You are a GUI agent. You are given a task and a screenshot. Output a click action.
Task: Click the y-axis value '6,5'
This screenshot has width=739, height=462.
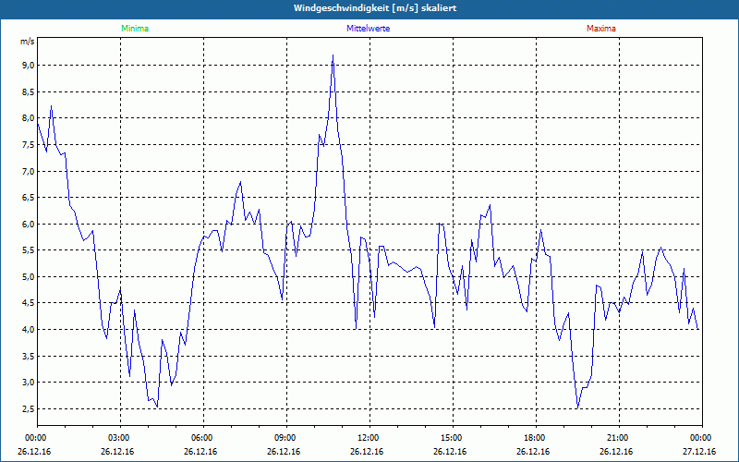[x=29, y=198]
